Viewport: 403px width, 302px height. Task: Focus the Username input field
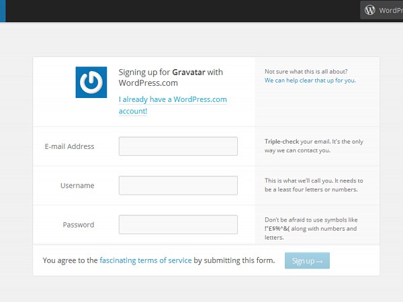[178, 185]
